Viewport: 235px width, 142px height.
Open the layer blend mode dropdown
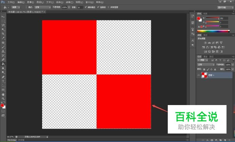(x=206, y=65)
